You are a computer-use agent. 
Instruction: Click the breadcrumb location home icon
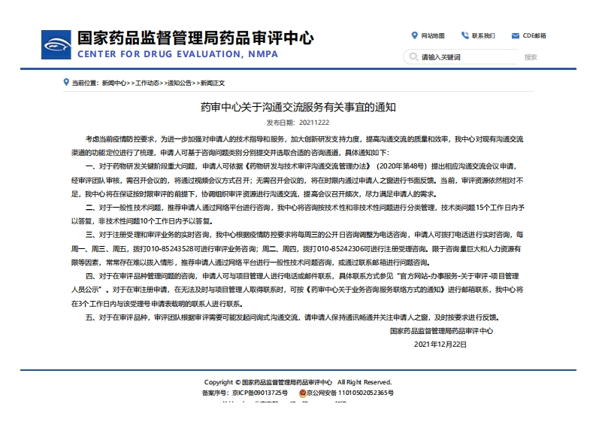pyautogui.click(x=67, y=83)
